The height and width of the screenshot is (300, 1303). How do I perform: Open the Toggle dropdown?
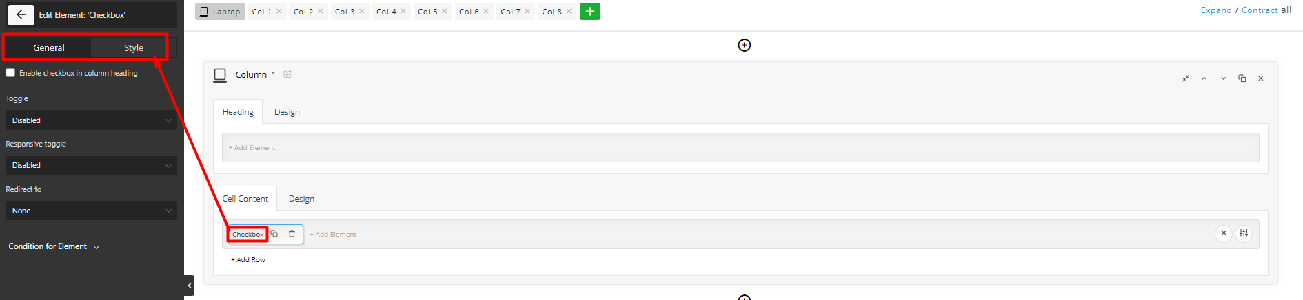coord(91,120)
